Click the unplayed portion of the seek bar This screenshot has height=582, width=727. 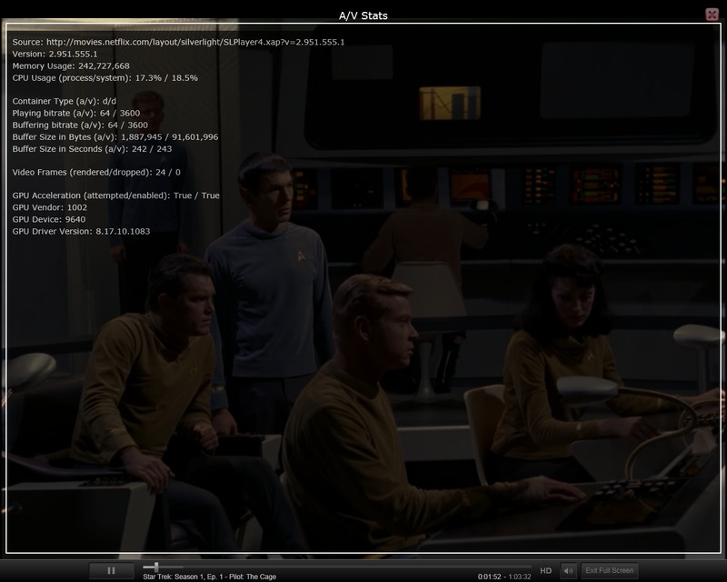345,567
